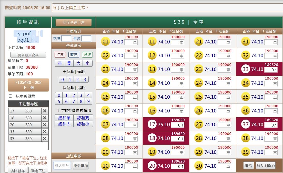Select yellow ball number 24
Screen dimensions: 283x173
pos(199,83)
